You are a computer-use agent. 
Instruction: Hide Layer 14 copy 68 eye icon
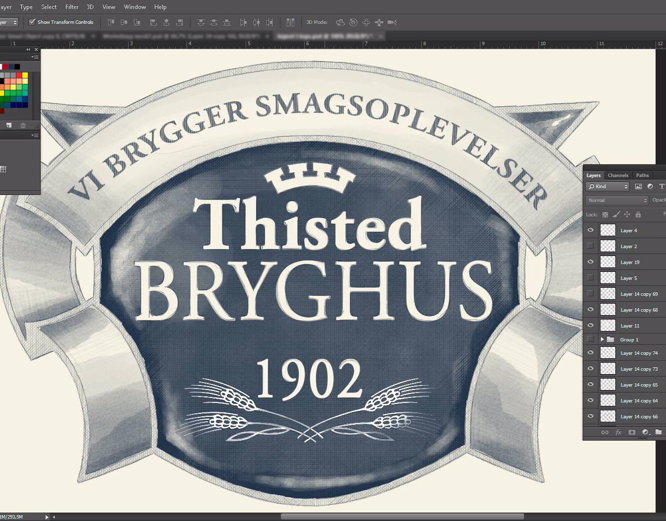591,310
